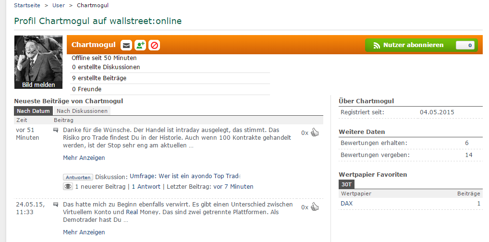Screen dimensions: 489x242
Task: Open the User breadcrumb link
Action: point(59,5)
